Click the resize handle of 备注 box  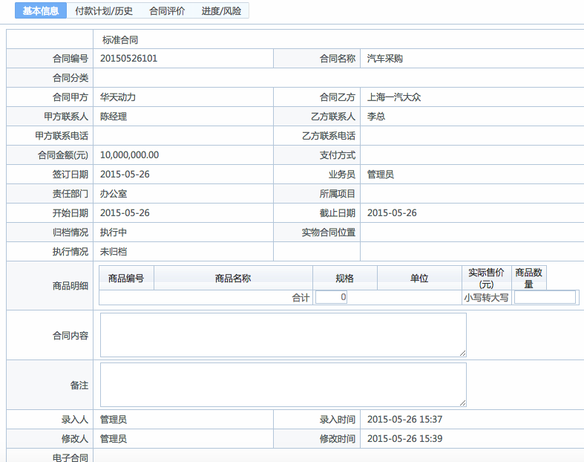pos(463,403)
